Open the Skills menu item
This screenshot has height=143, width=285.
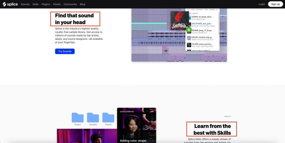pyautogui.click(x=36, y=4)
